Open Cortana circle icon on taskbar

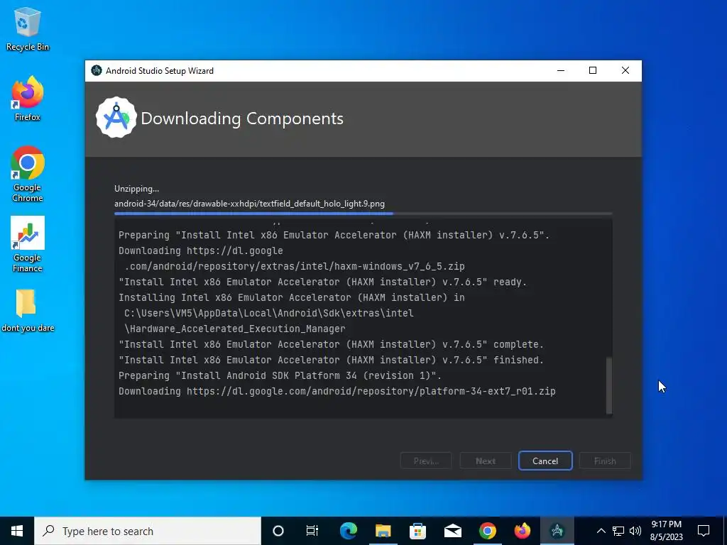tap(278, 531)
